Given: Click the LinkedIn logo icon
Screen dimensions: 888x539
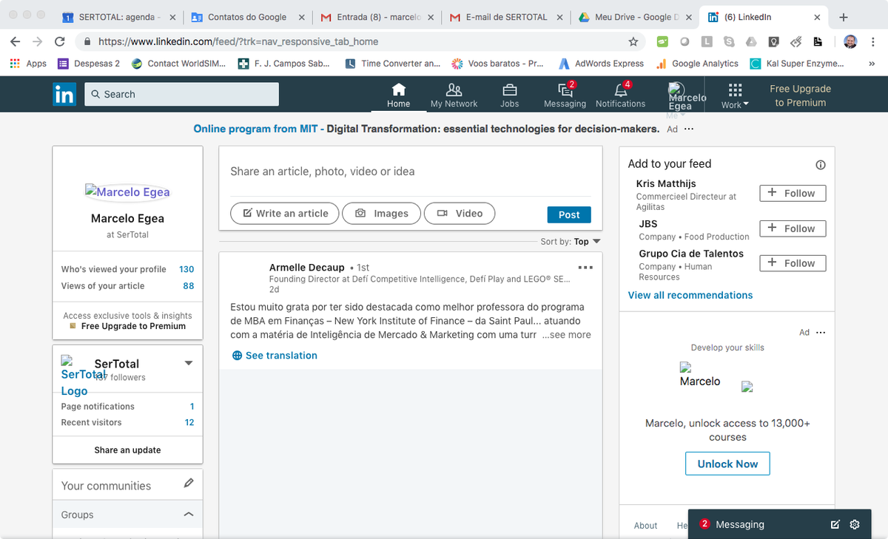Looking at the screenshot, I should pyautogui.click(x=64, y=94).
